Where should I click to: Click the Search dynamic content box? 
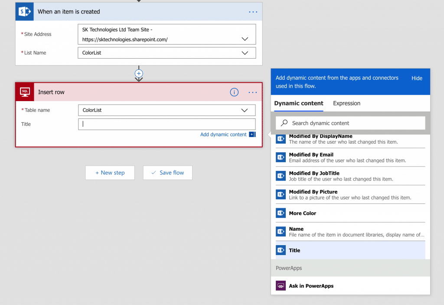pos(350,123)
